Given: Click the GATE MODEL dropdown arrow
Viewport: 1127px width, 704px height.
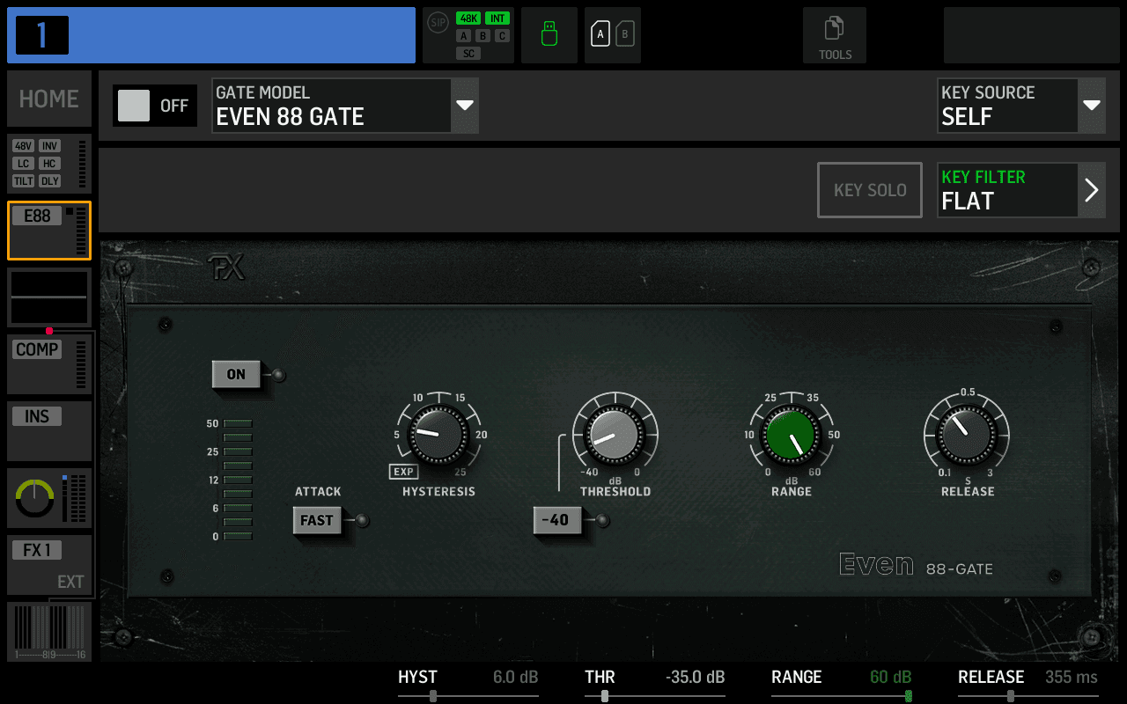Looking at the screenshot, I should [x=465, y=106].
